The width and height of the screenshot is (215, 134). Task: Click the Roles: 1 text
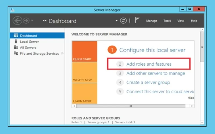click(77, 122)
